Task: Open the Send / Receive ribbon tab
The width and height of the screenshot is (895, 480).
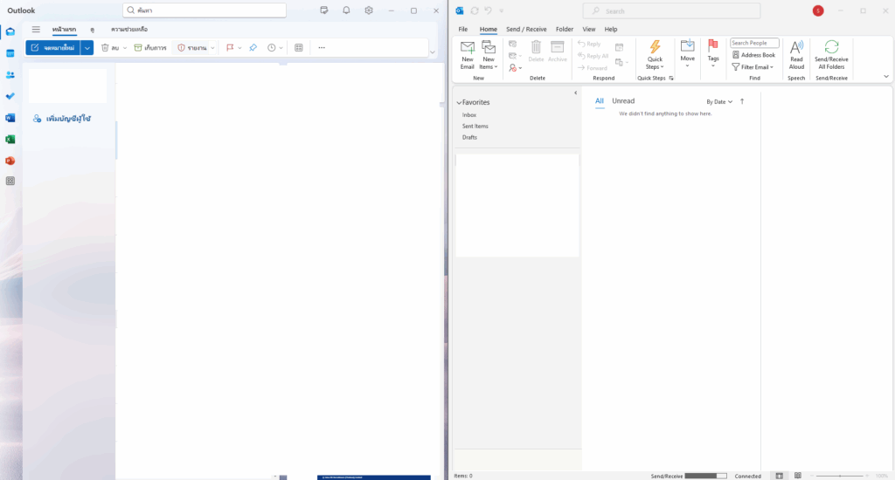Action: 526,29
